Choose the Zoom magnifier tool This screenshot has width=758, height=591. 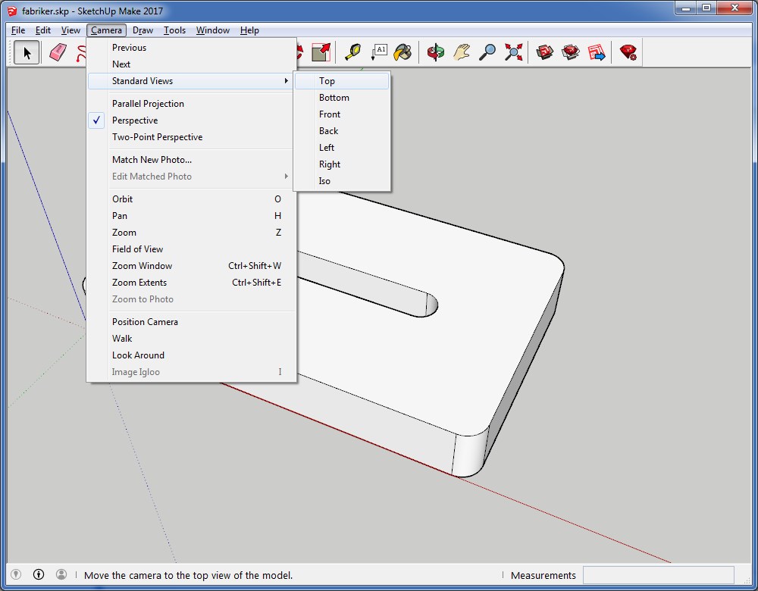point(487,52)
